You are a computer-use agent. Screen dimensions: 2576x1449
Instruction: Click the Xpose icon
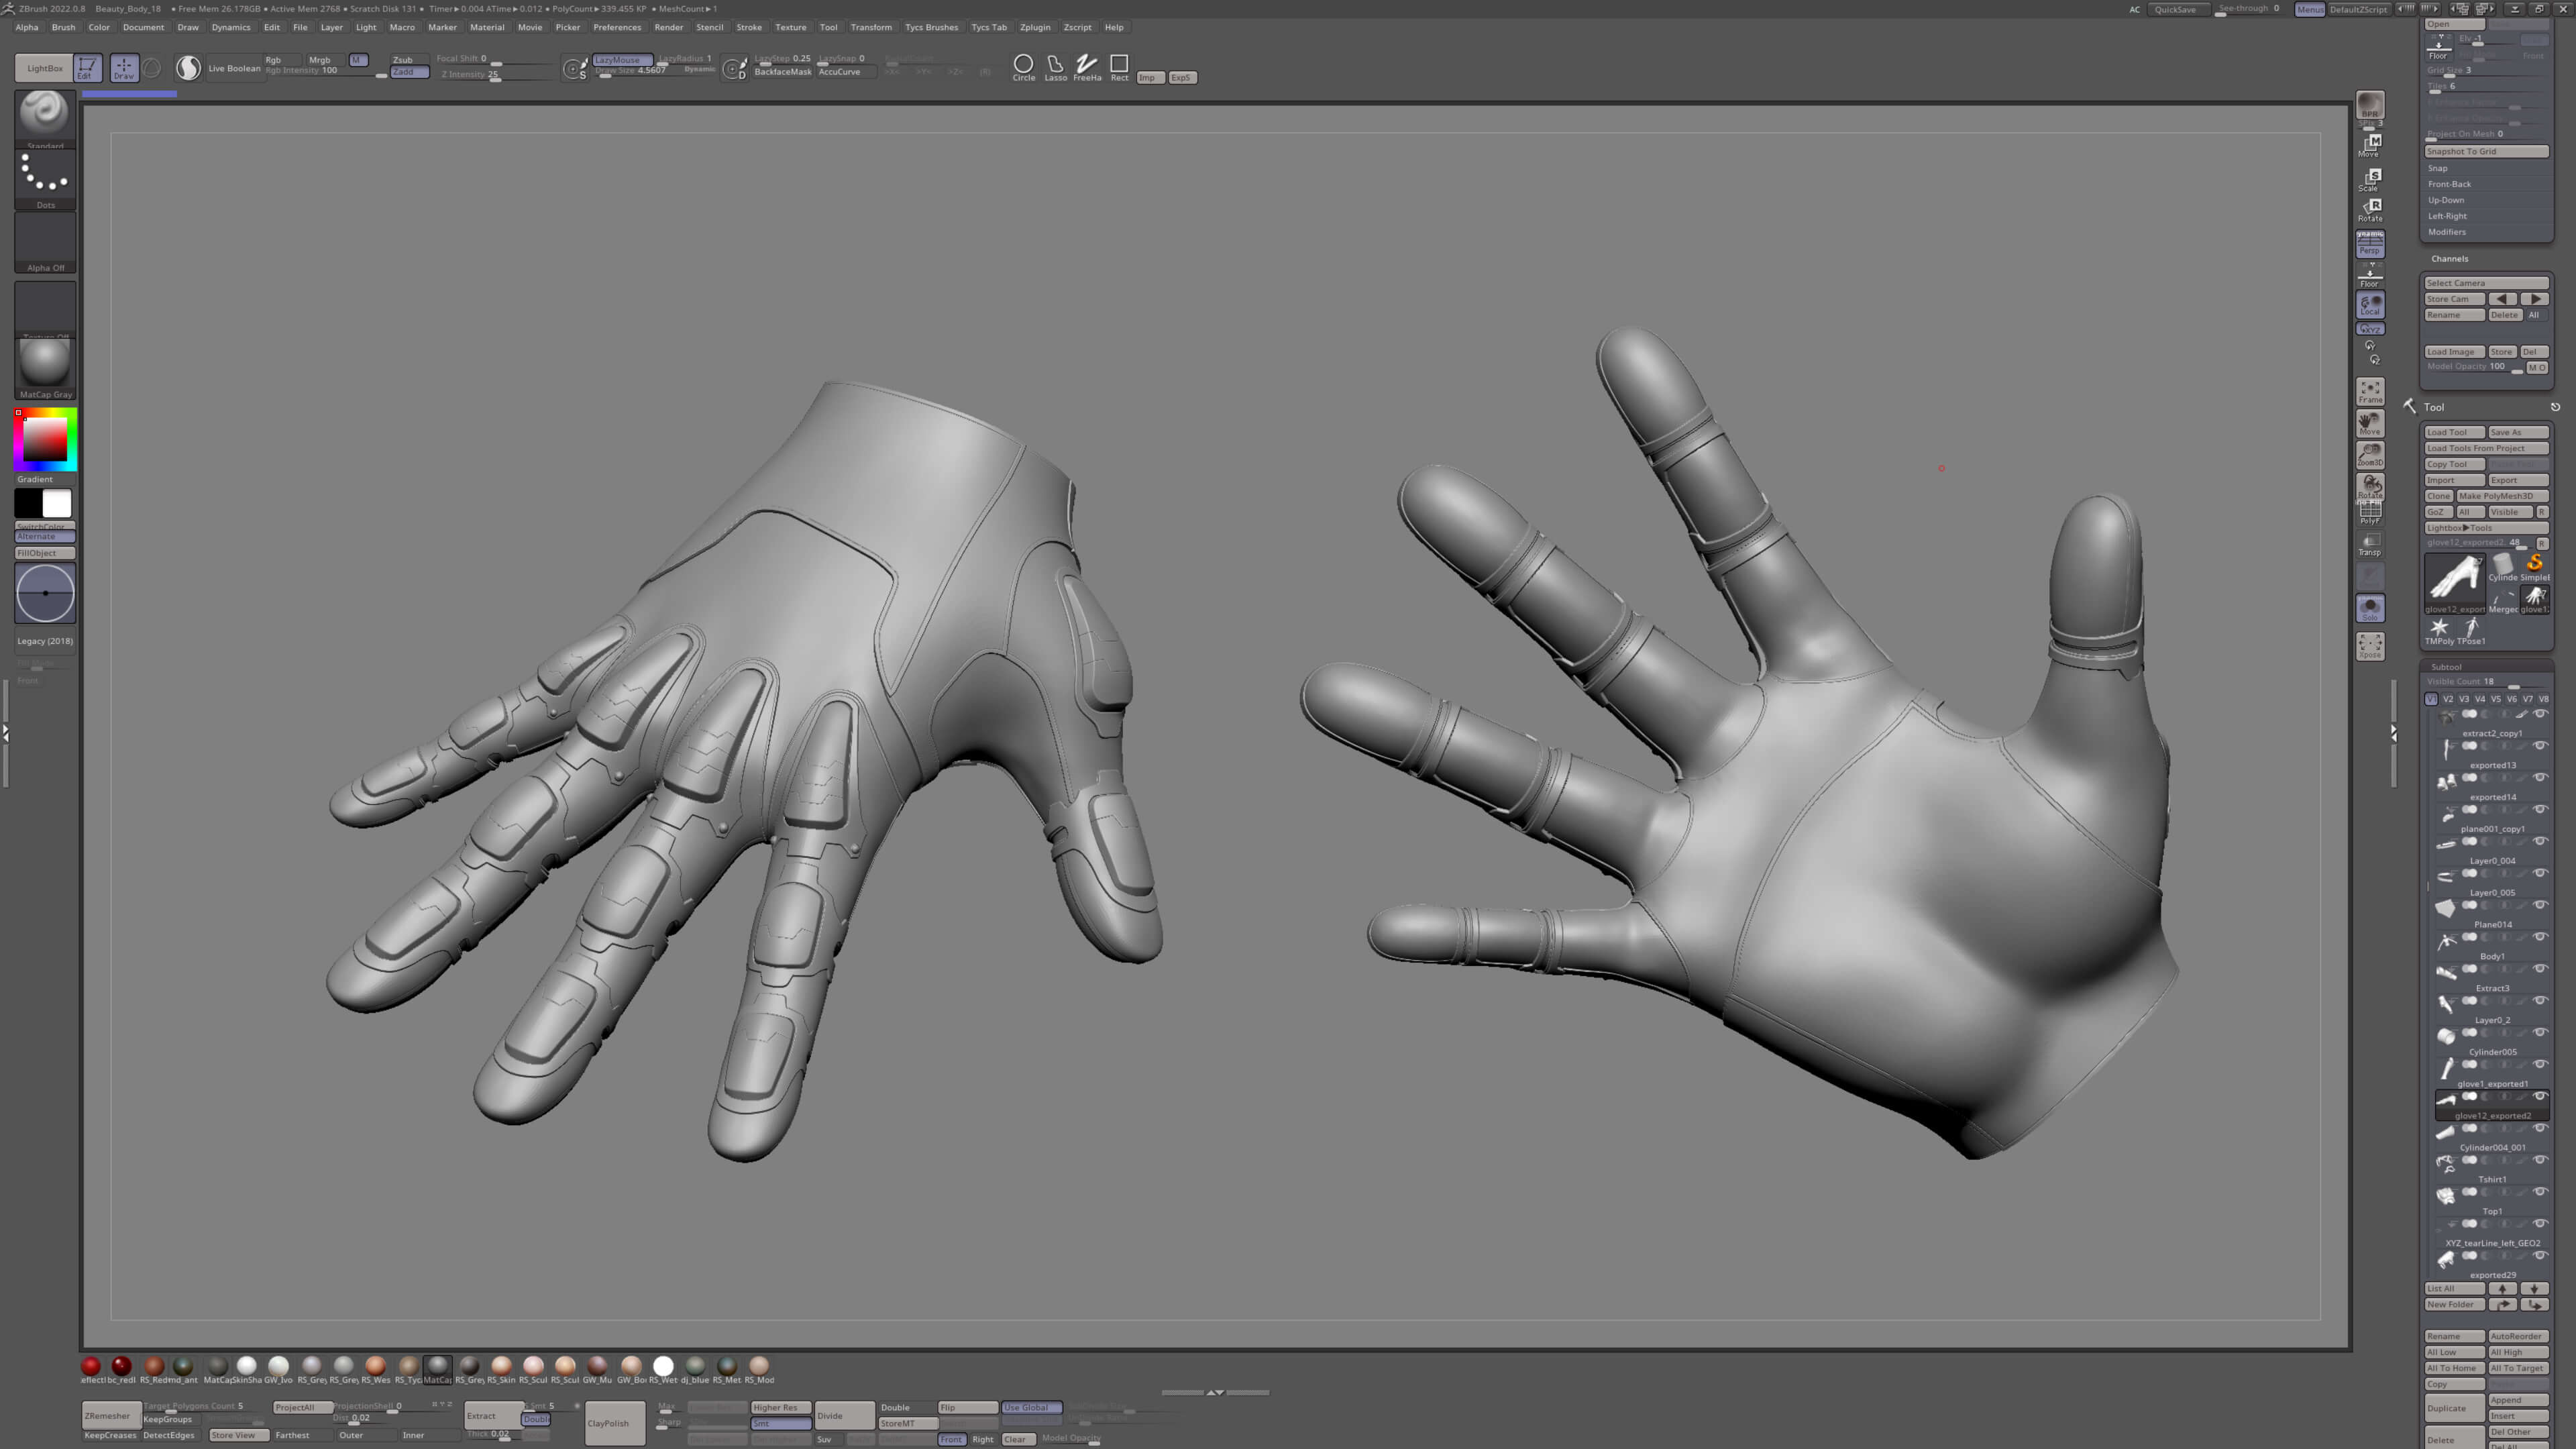[x=2369, y=646]
